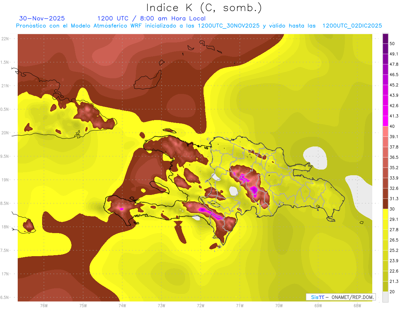Click the "72W" longitude label
Viewport: 401px width, 310px height.
200,306
